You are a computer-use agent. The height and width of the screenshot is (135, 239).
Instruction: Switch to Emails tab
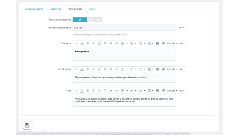pyautogui.click(x=92, y=9)
